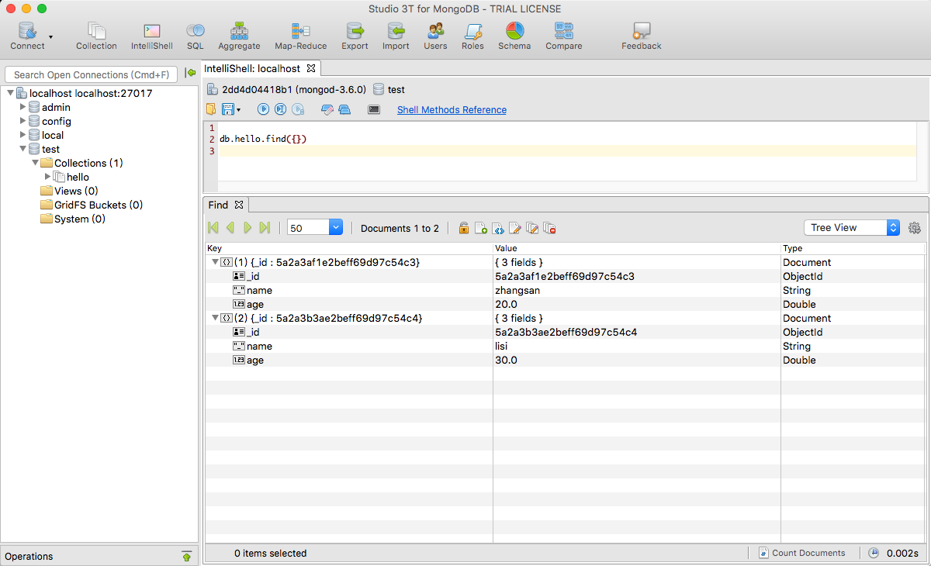Click the db.hello.find({}) editor line
Viewport: 931px width, 566px height.
click(x=263, y=139)
